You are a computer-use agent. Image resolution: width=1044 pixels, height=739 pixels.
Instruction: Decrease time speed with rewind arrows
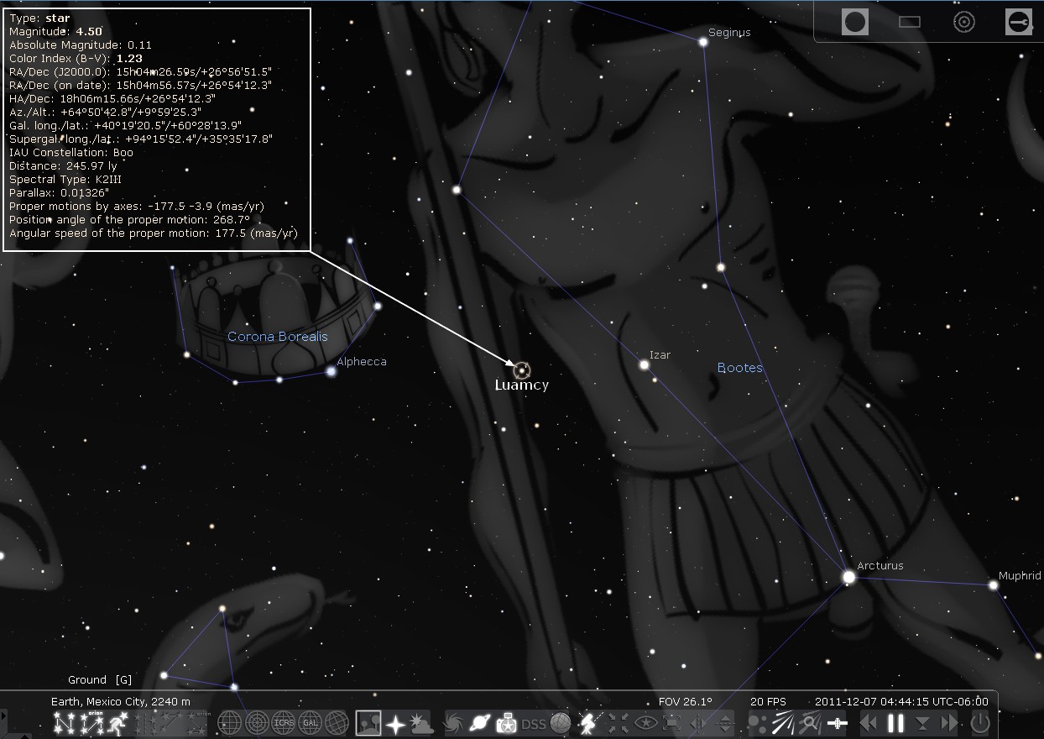tap(869, 722)
